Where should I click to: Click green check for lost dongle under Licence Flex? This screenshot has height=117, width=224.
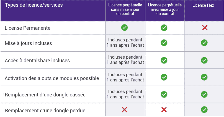[x=204, y=110]
